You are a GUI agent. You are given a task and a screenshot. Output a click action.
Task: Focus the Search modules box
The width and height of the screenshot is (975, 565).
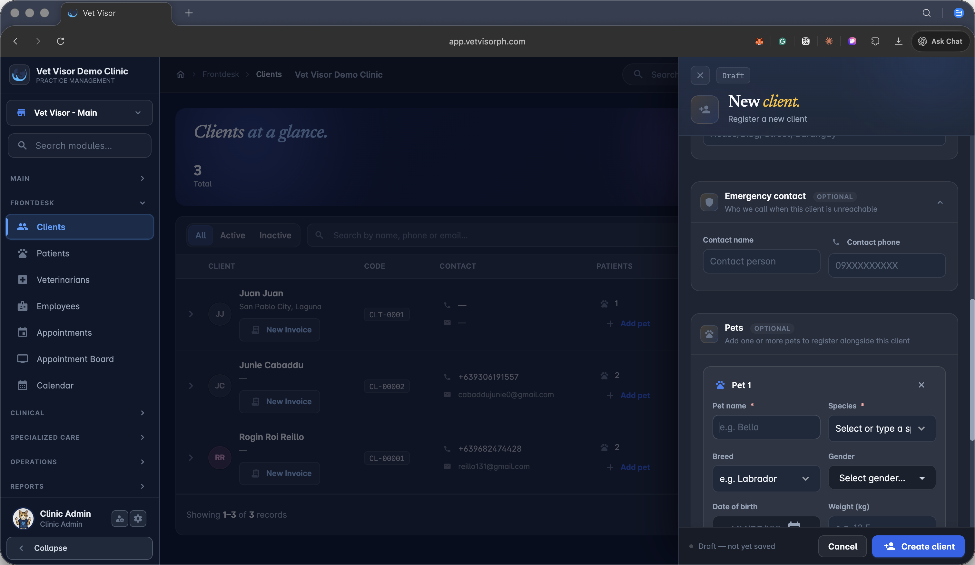tap(80, 146)
